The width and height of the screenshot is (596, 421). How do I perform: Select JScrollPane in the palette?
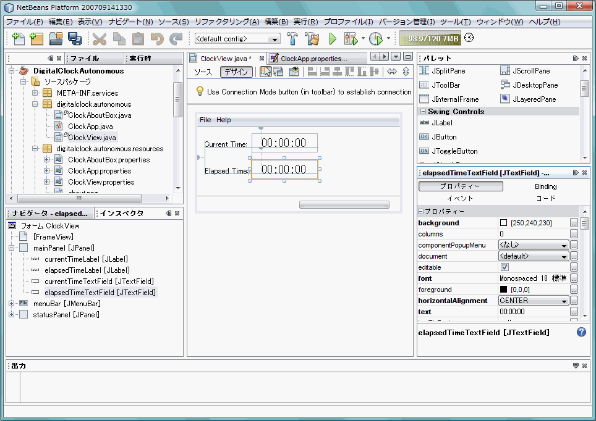click(525, 70)
